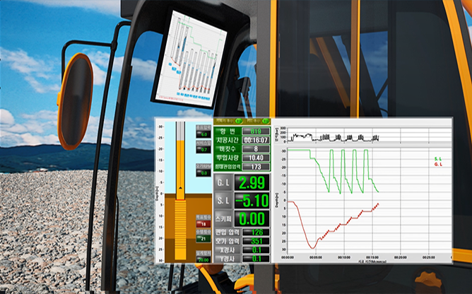Select the 투입사량 label button
Image resolution: width=472 pixels, height=294 pixels.
(x=228, y=158)
